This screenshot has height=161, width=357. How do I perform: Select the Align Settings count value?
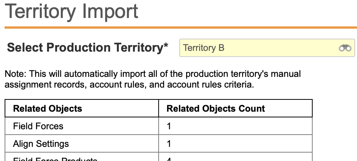point(169,144)
